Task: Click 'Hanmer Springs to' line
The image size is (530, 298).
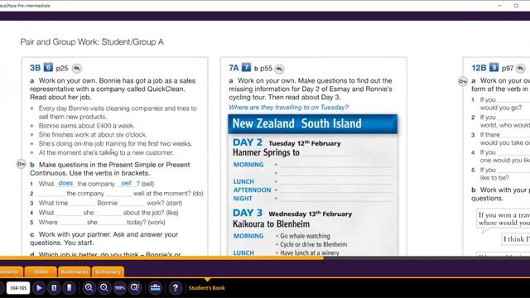Action: click(x=266, y=152)
